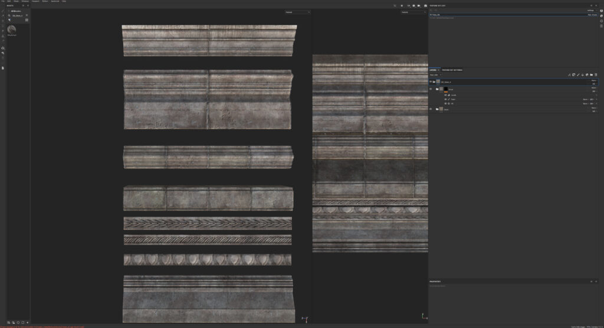Click the last icon at Assets panel bottom
Viewport: 604px width, 328px height.
pyautogui.click(x=27, y=323)
